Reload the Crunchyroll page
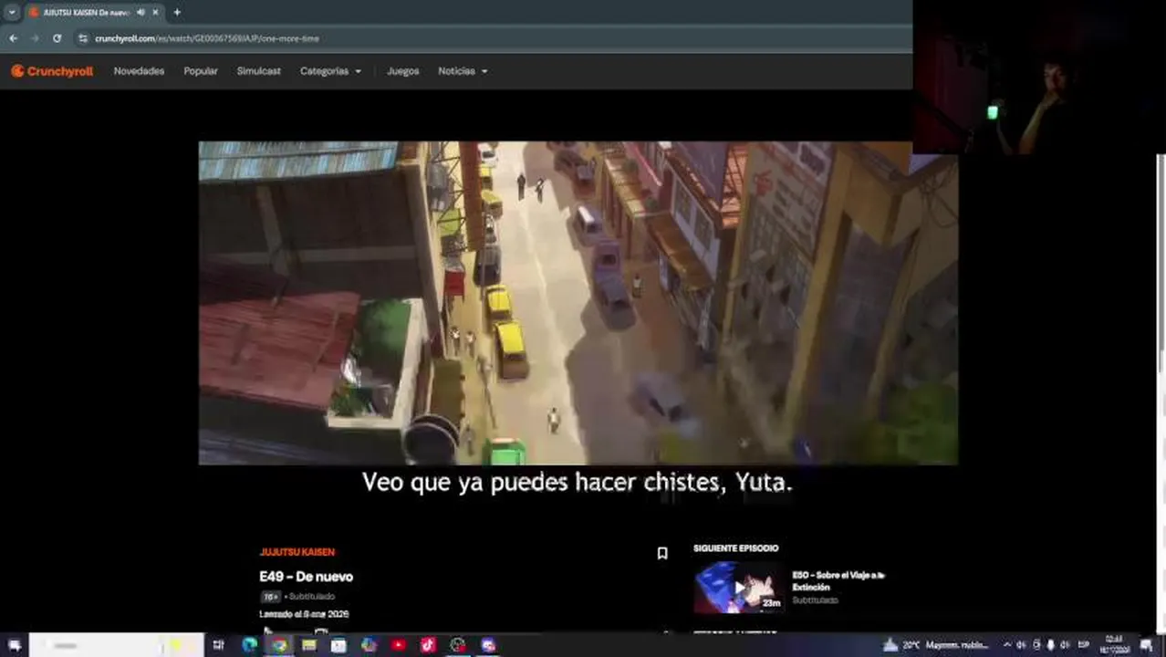1166x657 pixels. (x=57, y=38)
